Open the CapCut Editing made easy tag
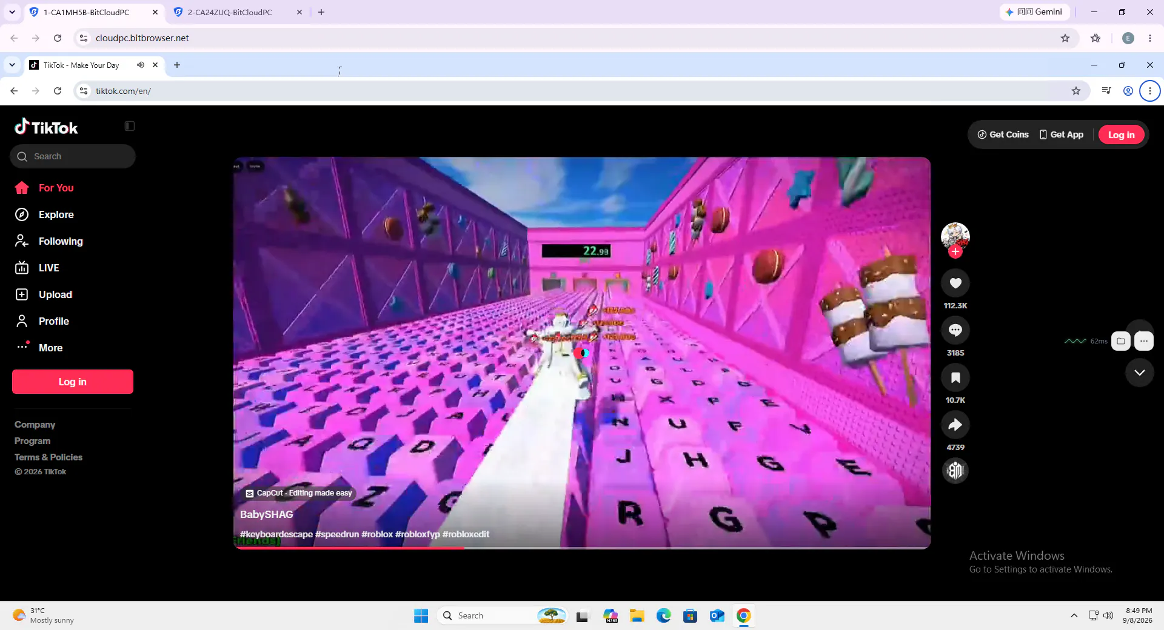This screenshot has height=630, width=1164. pos(299,493)
